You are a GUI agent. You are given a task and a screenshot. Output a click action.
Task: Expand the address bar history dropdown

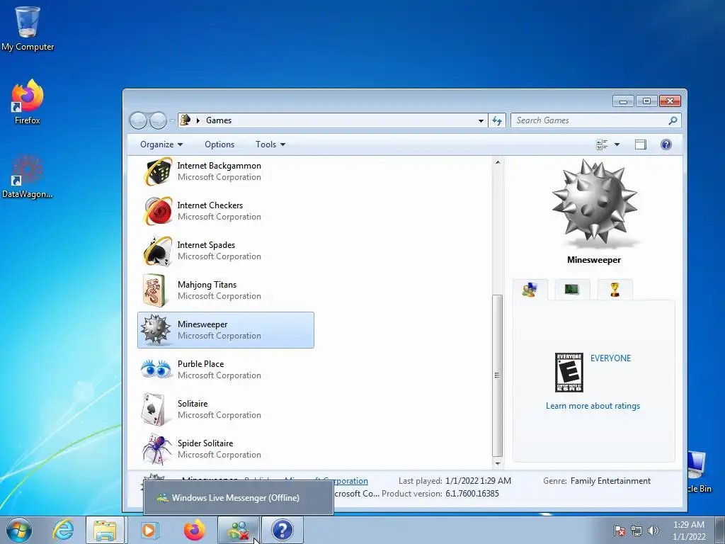click(x=481, y=120)
